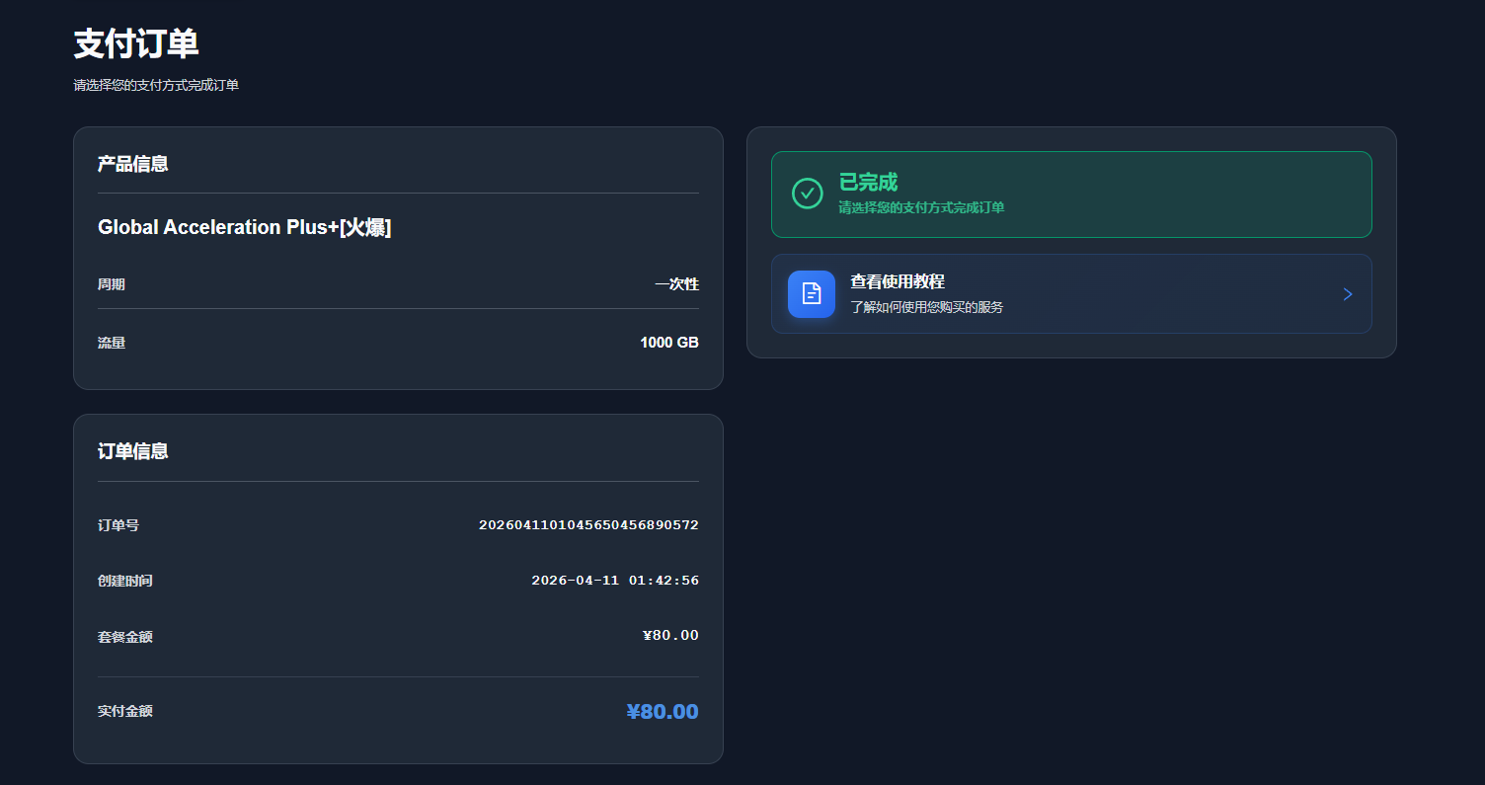Open the 查看使用教程 link

click(898, 282)
